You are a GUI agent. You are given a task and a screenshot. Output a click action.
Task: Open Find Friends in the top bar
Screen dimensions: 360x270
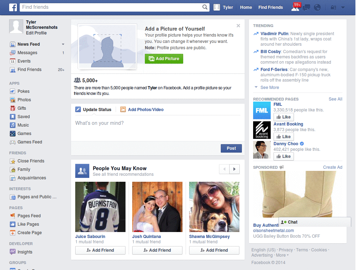click(x=270, y=7)
